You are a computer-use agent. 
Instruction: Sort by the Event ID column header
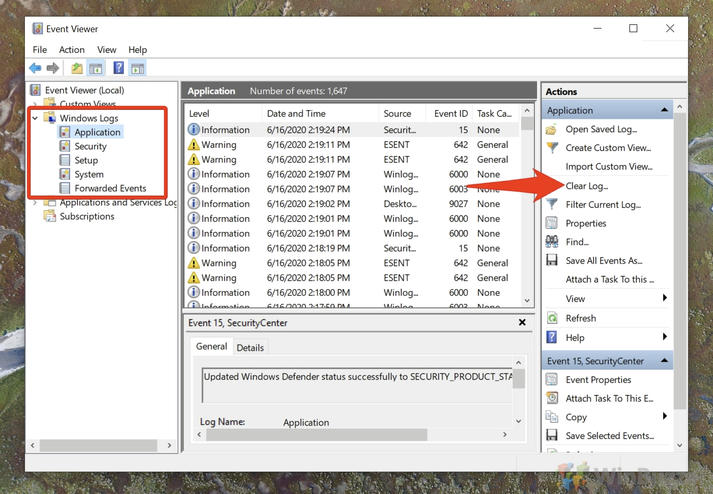tap(449, 113)
